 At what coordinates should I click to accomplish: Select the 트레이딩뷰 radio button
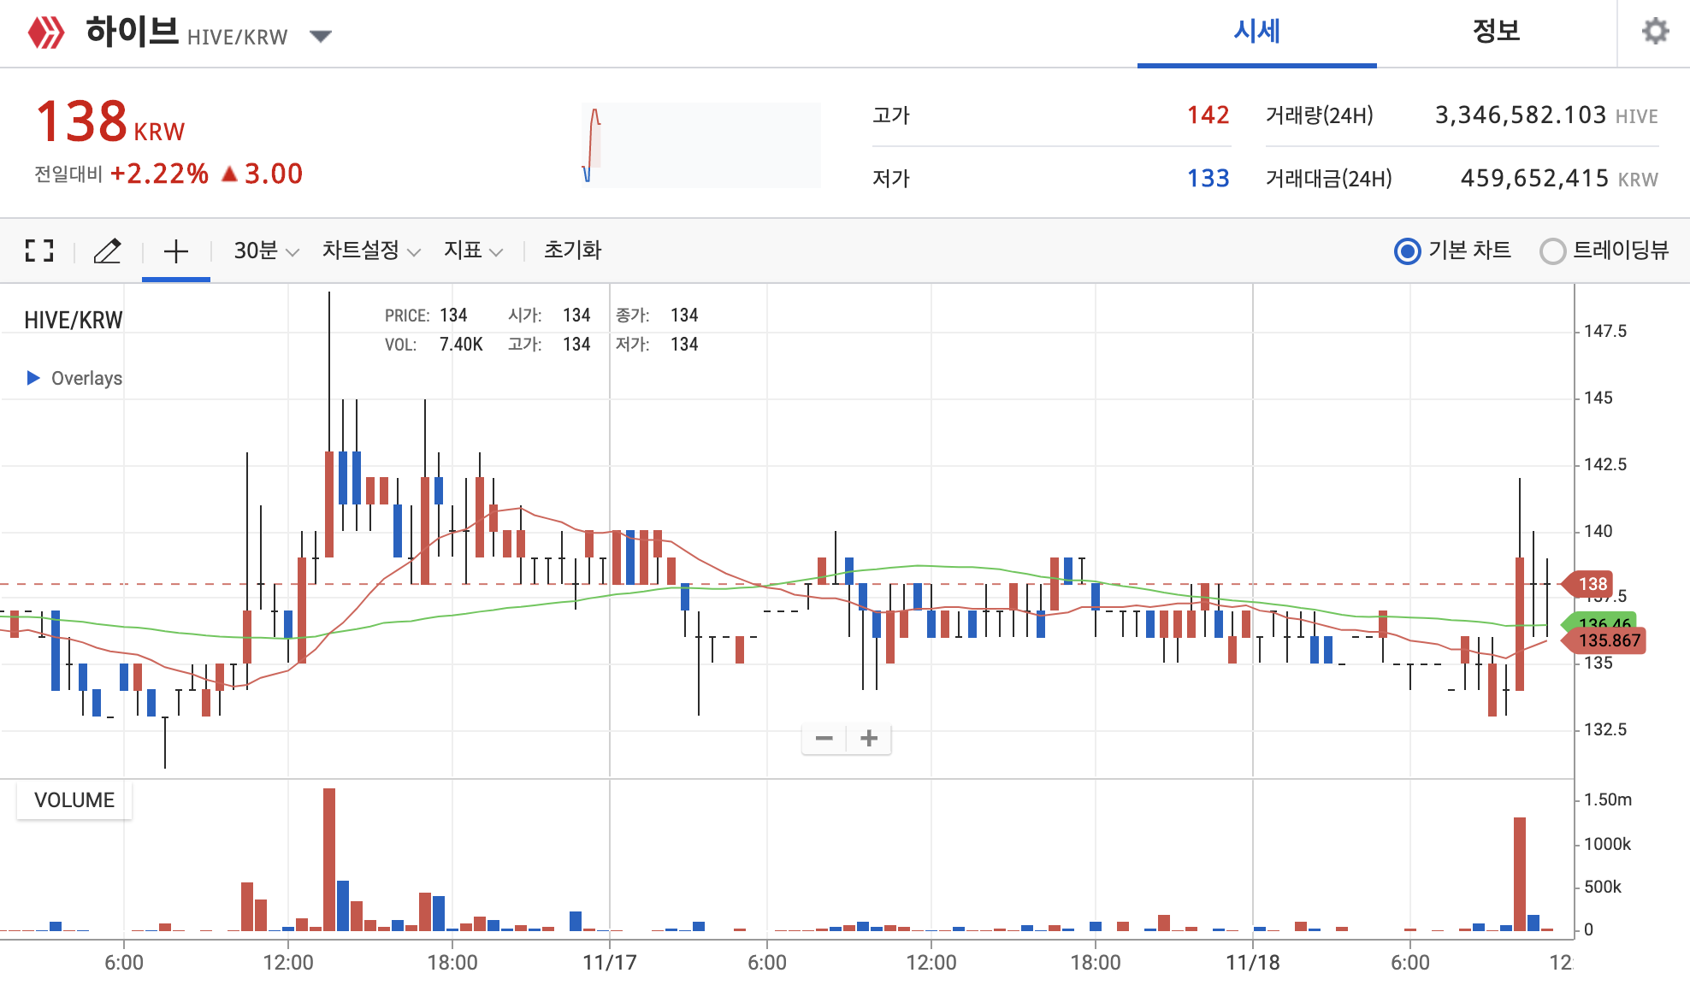pos(1552,251)
